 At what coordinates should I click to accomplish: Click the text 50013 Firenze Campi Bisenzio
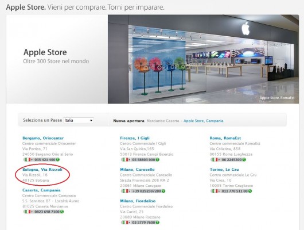pos(147,154)
